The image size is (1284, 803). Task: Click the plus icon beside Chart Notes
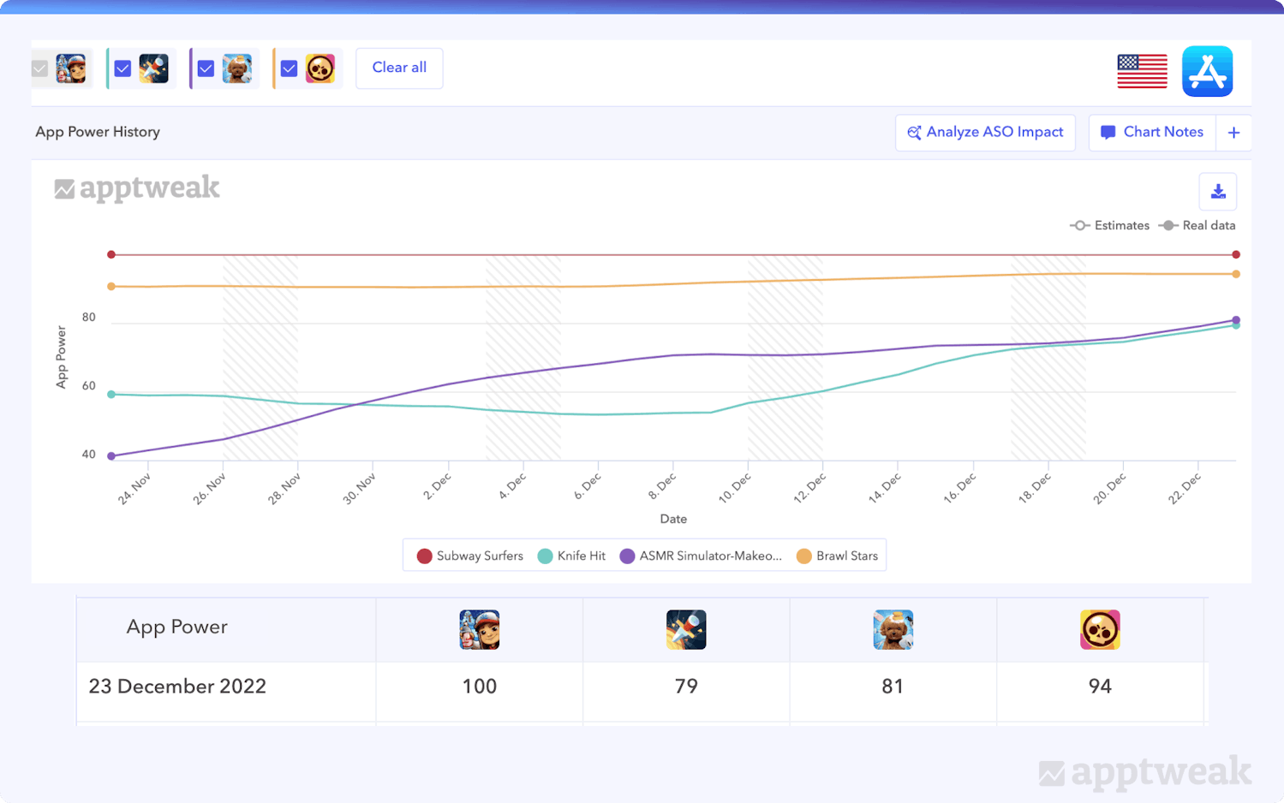pyautogui.click(x=1233, y=133)
